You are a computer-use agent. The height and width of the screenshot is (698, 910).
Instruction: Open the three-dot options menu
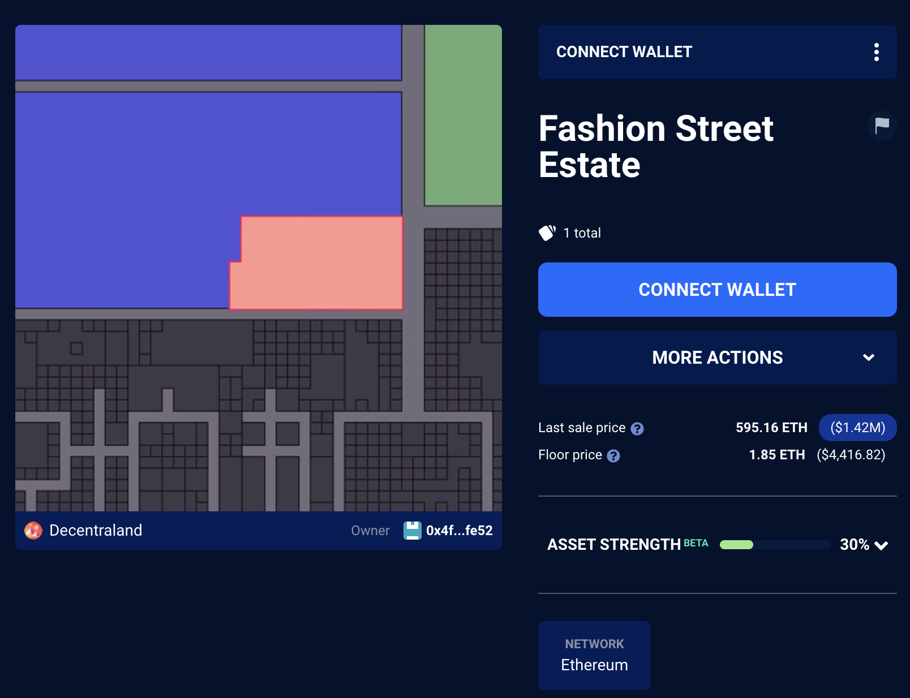[x=876, y=52]
